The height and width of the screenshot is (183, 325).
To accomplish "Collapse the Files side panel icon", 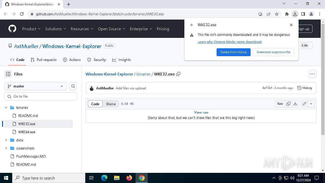I will [8, 74].
